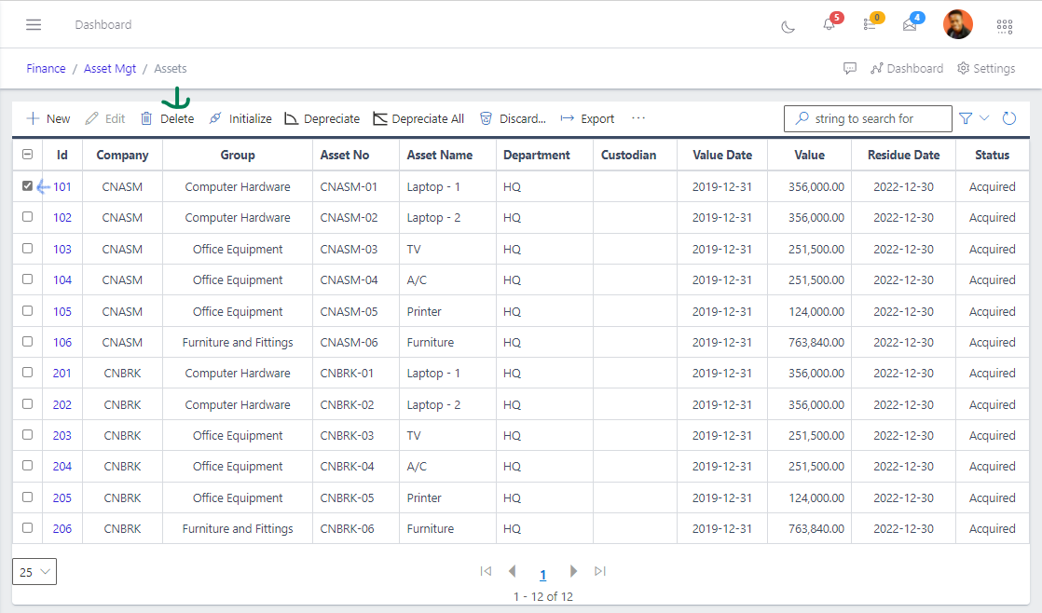Open the page size dropdown showing 25
The image size is (1042, 613).
pos(34,571)
